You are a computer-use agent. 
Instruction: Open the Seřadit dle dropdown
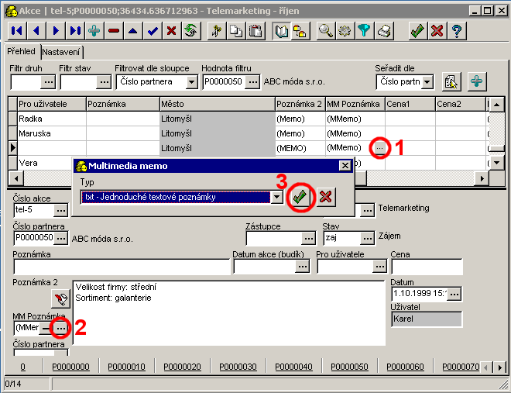[427, 81]
